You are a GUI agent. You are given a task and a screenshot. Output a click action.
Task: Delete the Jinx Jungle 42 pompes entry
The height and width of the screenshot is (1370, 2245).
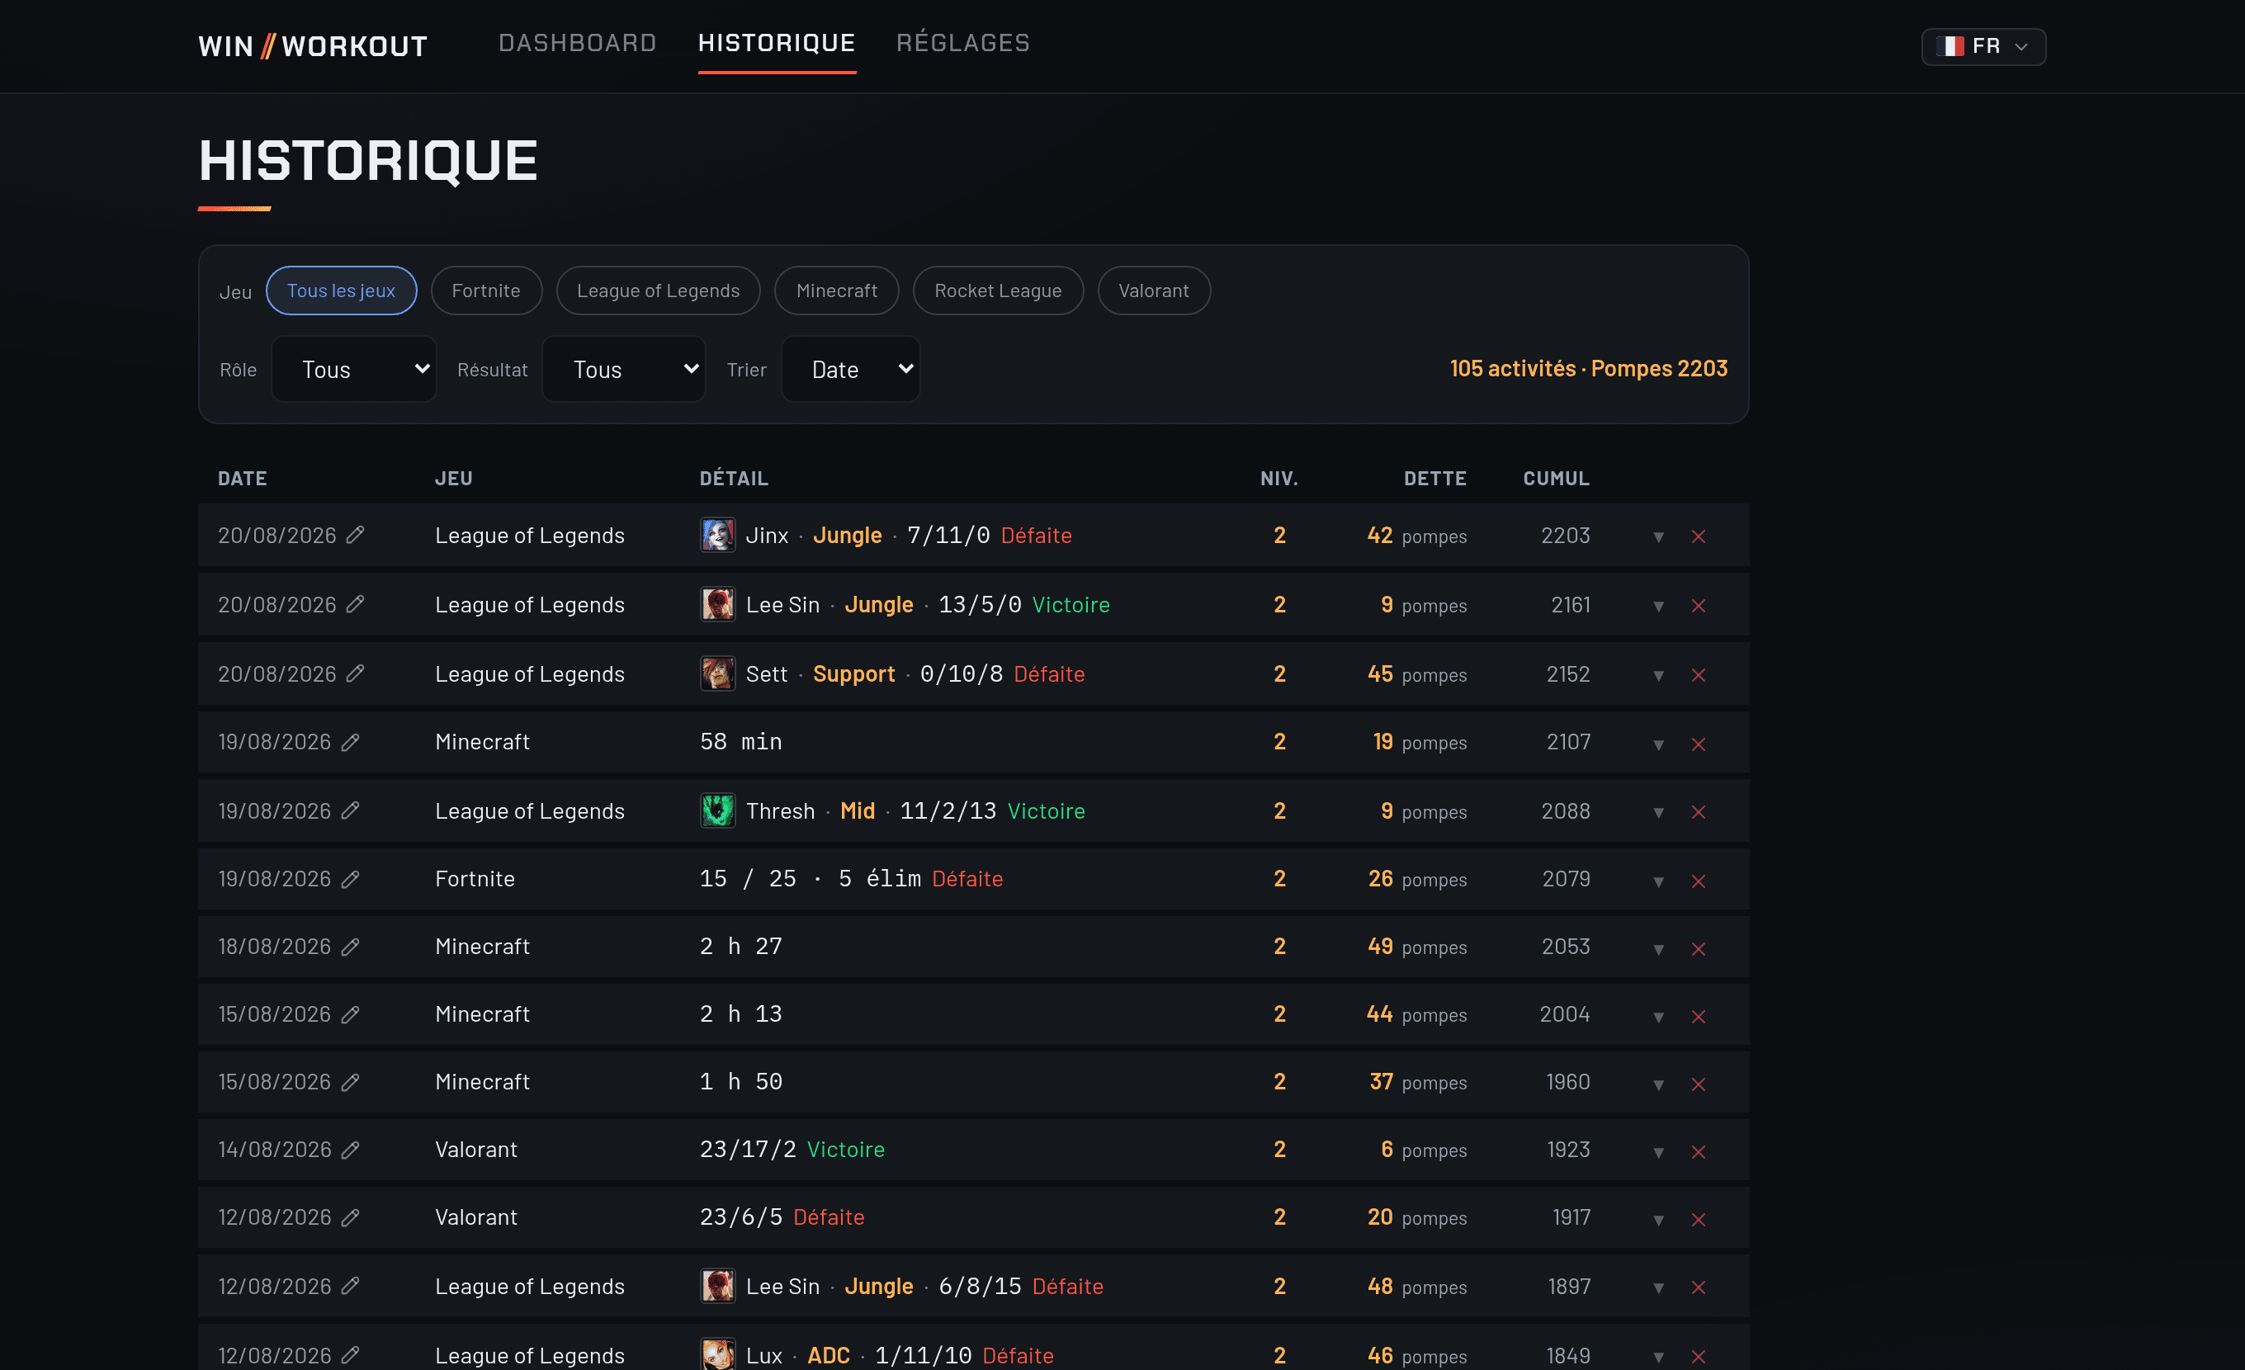pyautogui.click(x=1699, y=536)
